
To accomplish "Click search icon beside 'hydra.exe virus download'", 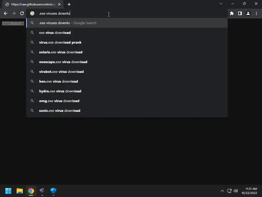I will pyautogui.click(x=32, y=91).
